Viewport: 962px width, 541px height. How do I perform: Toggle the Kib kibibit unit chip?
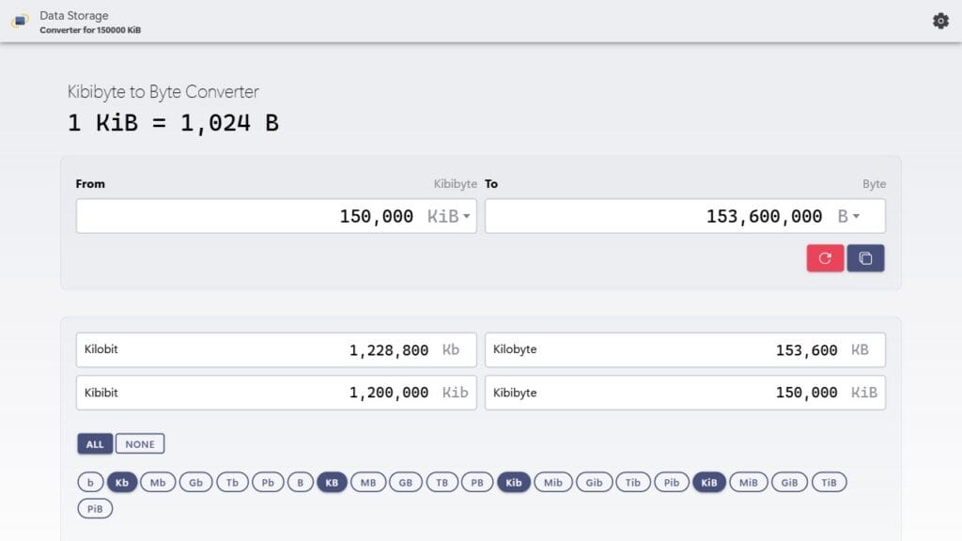point(514,483)
